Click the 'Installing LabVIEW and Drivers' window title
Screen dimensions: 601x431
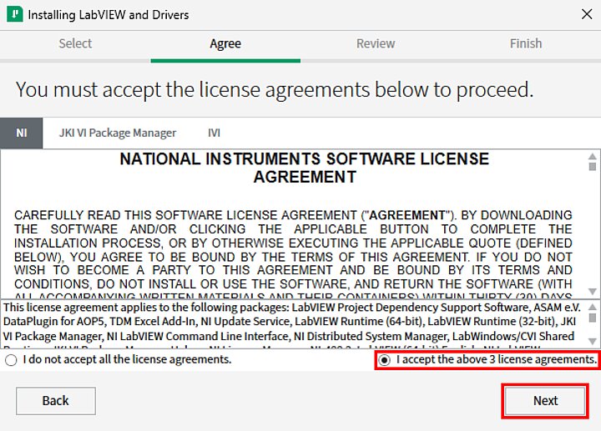click(x=109, y=15)
